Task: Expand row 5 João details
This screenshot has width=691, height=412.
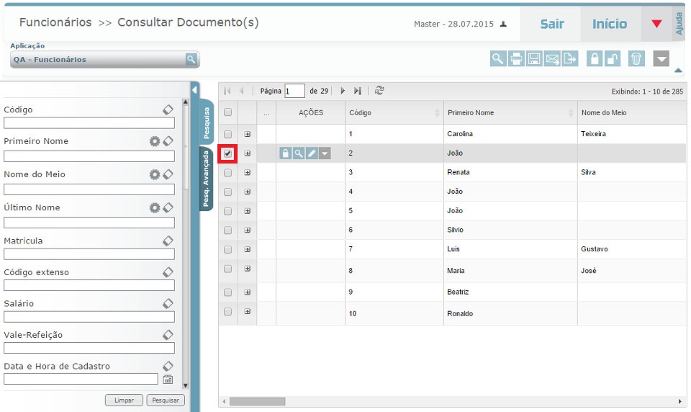Action: click(247, 211)
